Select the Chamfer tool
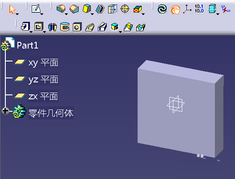 tap(74, 9)
